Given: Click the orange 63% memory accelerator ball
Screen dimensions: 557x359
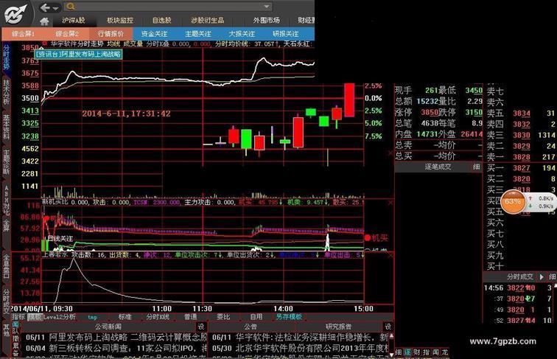Looking at the screenshot, I should click(x=513, y=201).
